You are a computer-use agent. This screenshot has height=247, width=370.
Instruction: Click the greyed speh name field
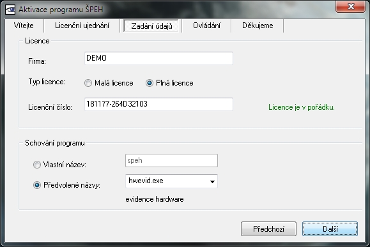pyautogui.click(x=171, y=160)
